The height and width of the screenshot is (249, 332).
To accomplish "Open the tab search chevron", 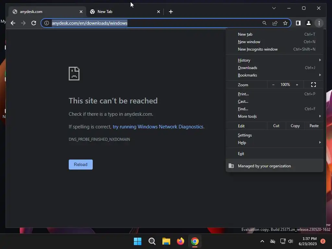I will click(x=274, y=8).
